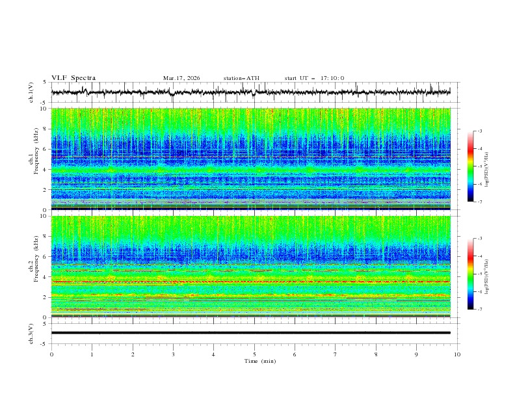
Task: Click the ch.1 spectrogram panel
Action: click(251, 159)
